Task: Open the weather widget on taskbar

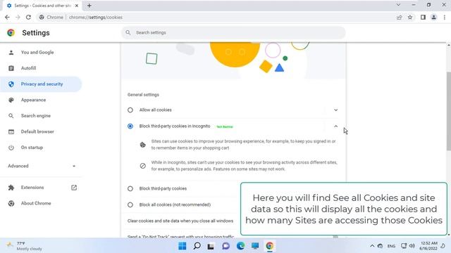Action: point(25,246)
